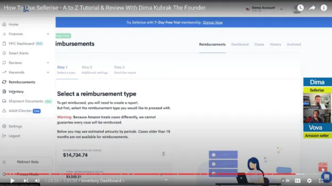Open Smart Alerts menu item

pos(19,53)
